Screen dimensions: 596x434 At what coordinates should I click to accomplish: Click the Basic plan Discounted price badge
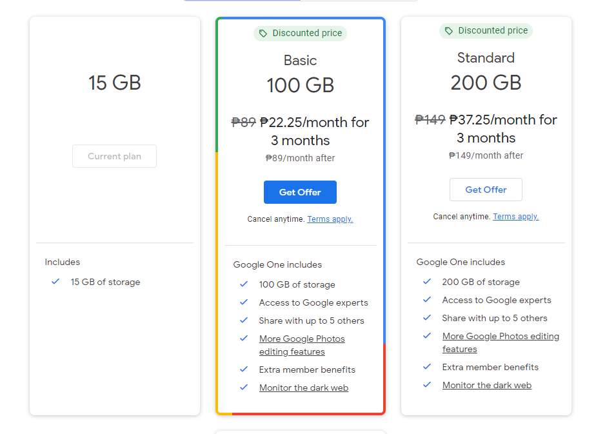coord(301,34)
